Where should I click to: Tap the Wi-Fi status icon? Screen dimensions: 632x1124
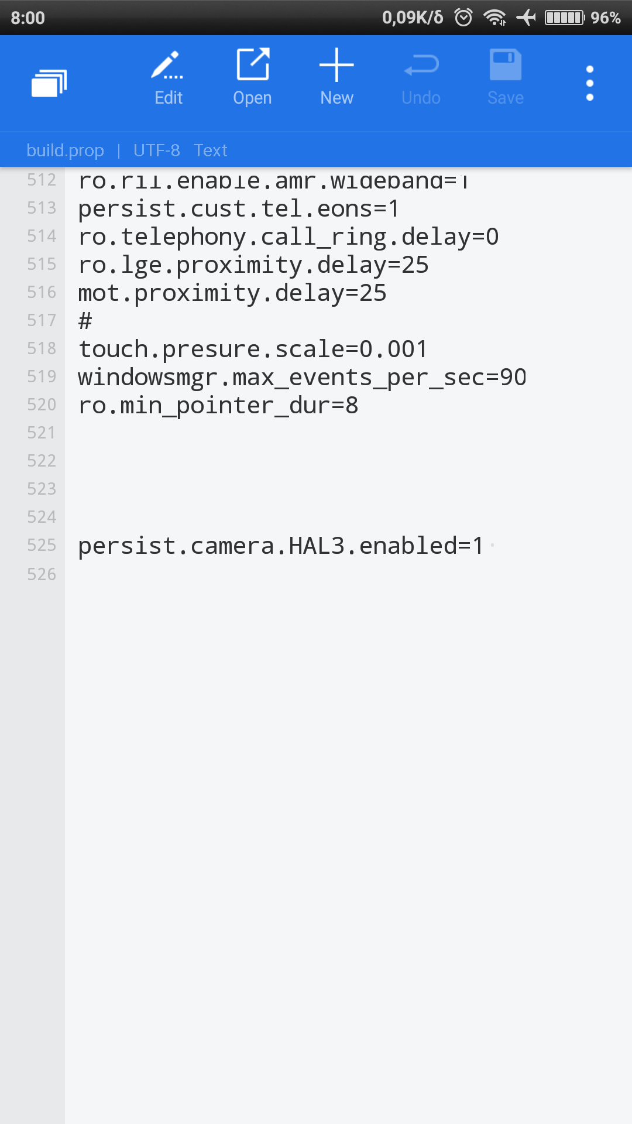[495, 18]
